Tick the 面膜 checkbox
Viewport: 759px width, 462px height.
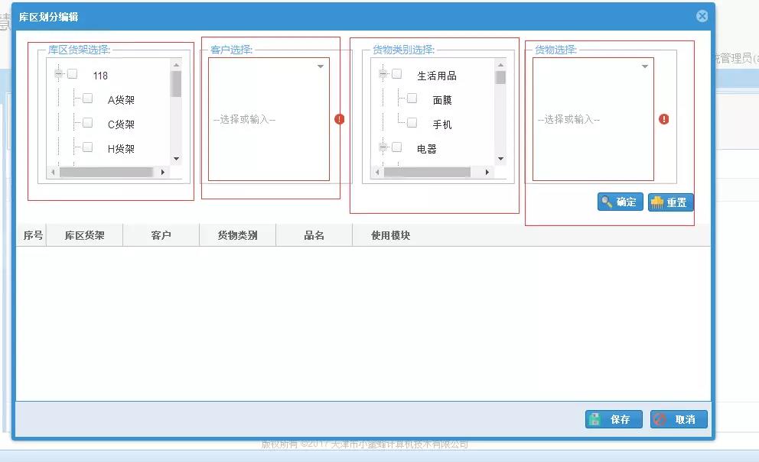pos(412,99)
